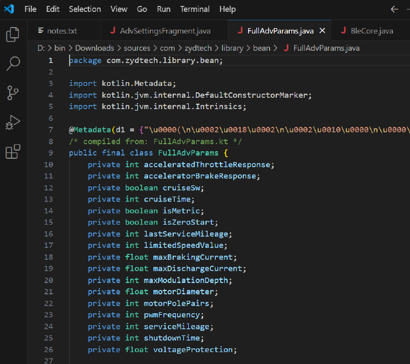Click the 'compiled from: FullAdvParams.kt' comment

coord(155,141)
